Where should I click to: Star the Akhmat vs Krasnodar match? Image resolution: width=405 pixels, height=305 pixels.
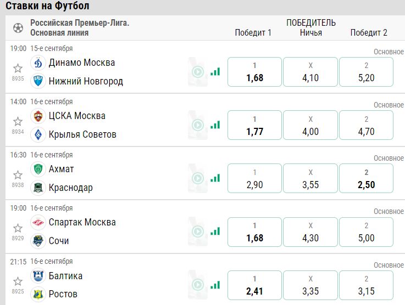click(18, 174)
